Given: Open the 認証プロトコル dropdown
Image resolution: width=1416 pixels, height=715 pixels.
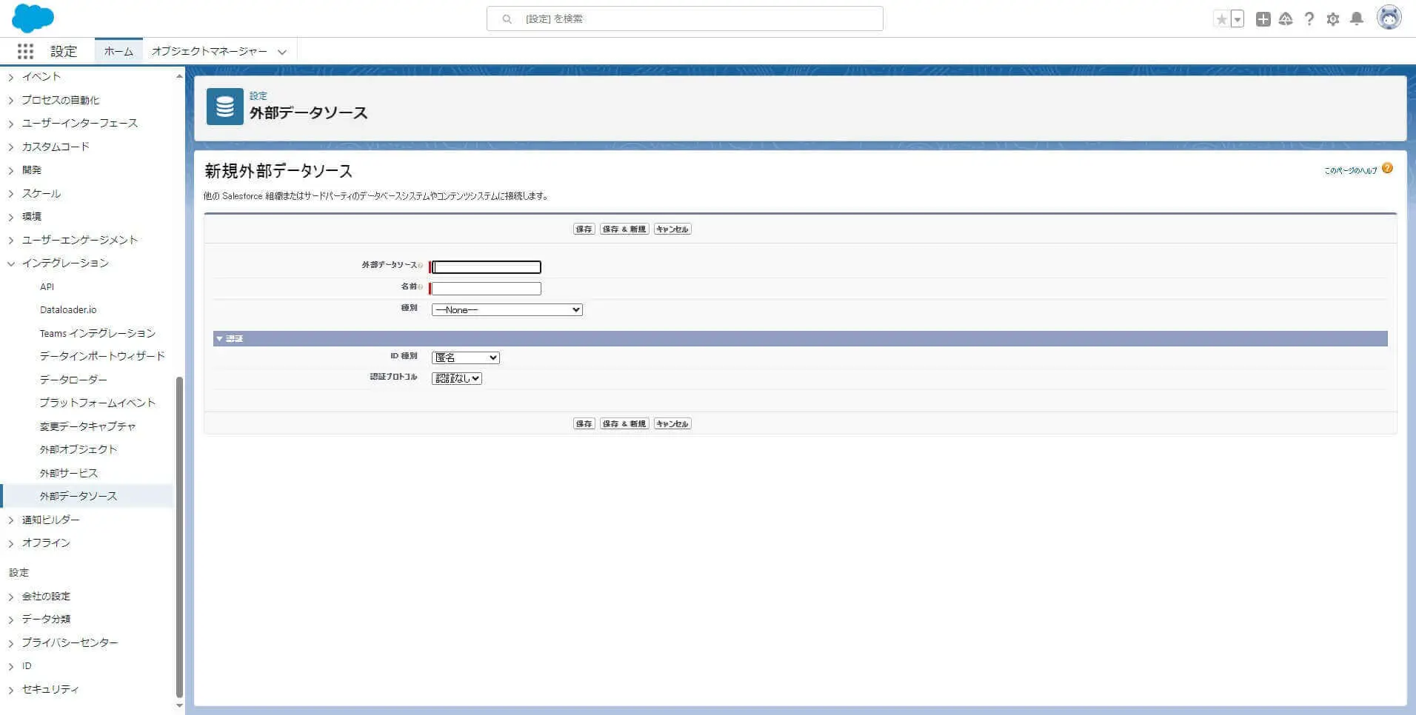Looking at the screenshot, I should click(457, 378).
